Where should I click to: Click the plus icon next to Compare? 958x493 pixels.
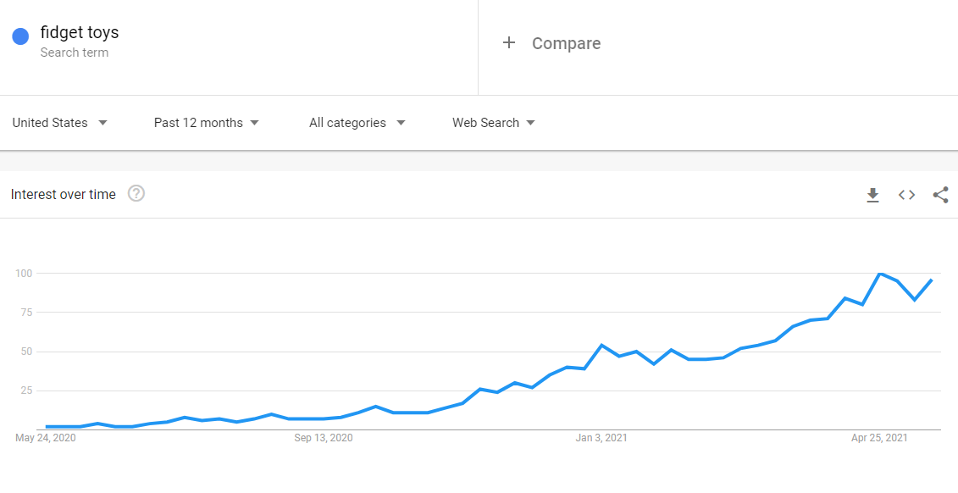point(509,42)
